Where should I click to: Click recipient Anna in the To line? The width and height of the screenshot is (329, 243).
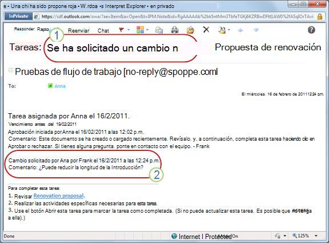pyautogui.click(x=60, y=86)
